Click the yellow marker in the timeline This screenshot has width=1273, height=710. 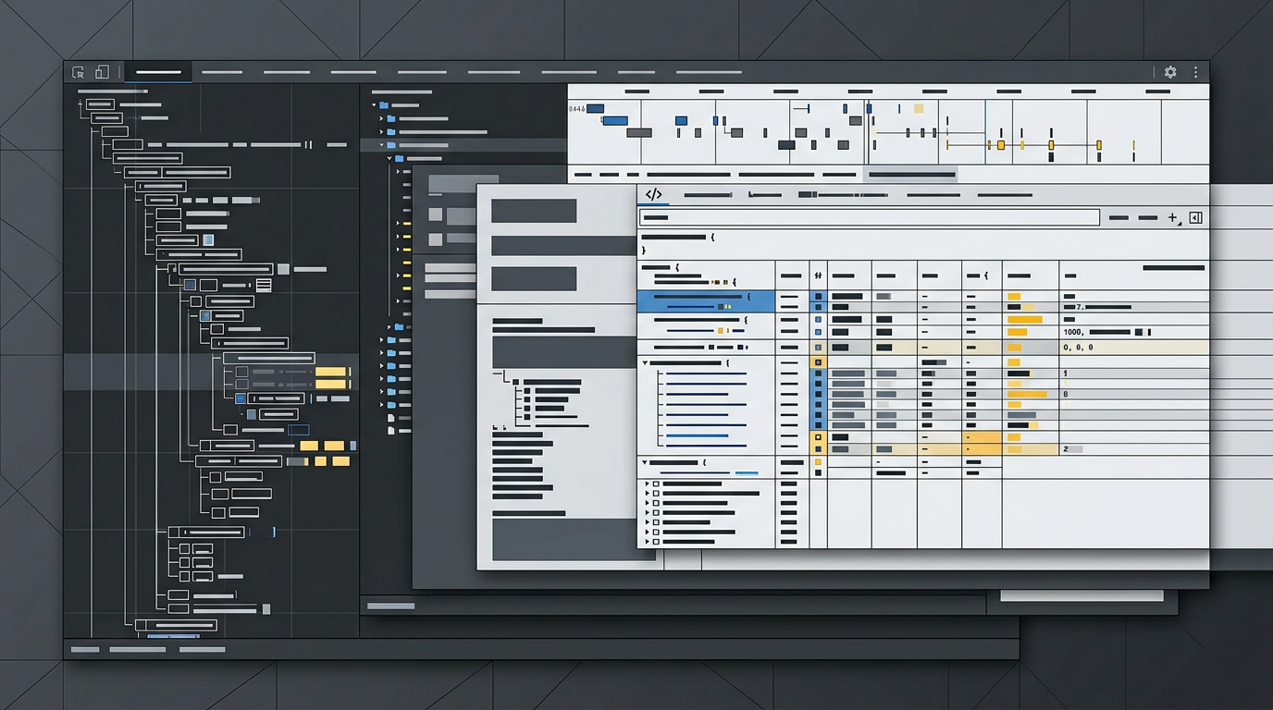point(1000,145)
